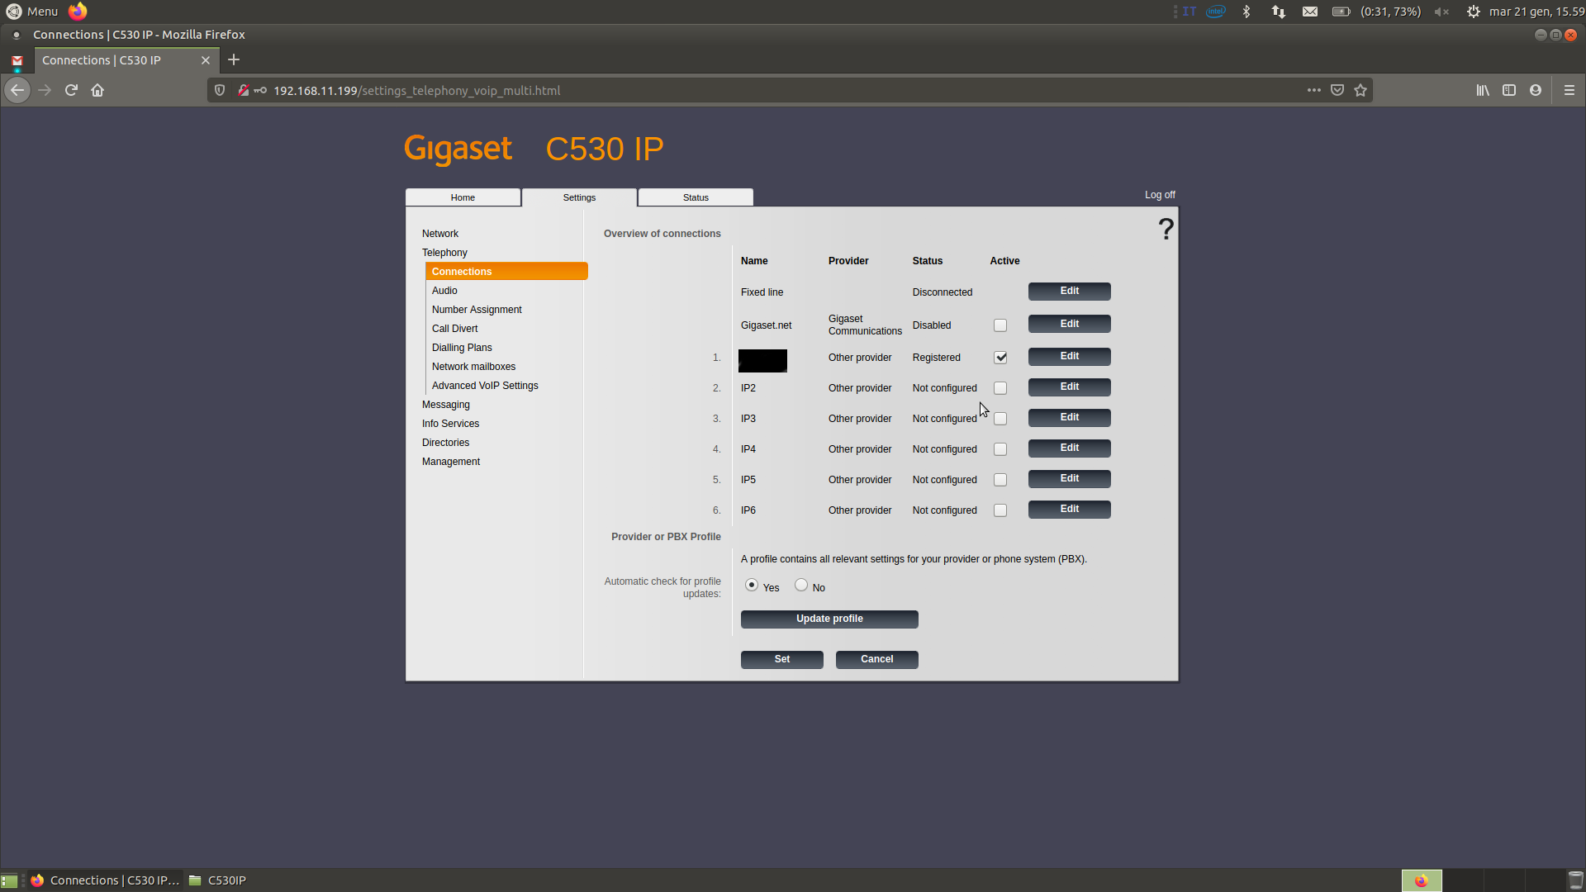Open Number Assignment settings
The height and width of the screenshot is (892, 1586).
click(477, 310)
